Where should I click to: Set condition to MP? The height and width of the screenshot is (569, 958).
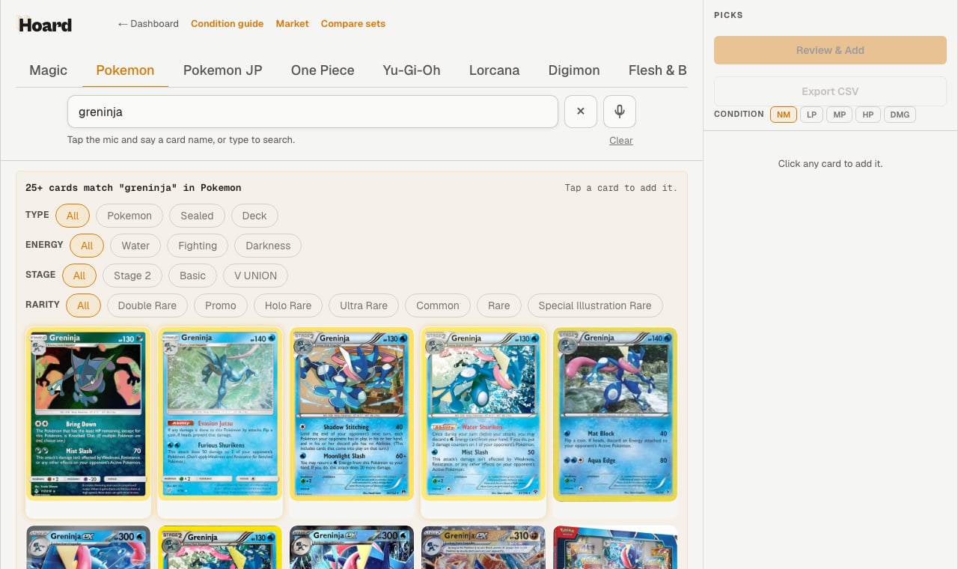pos(840,115)
